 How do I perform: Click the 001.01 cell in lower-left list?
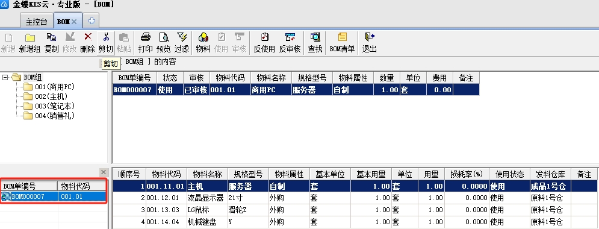click(x=82, y=196)
